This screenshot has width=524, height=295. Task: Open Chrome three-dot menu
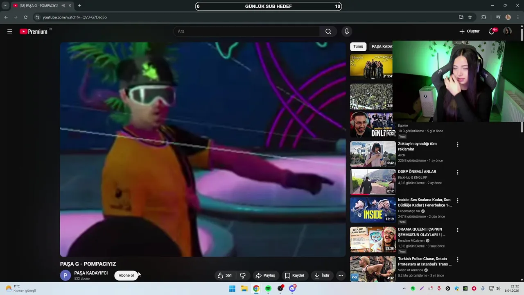tap(518, 17)
